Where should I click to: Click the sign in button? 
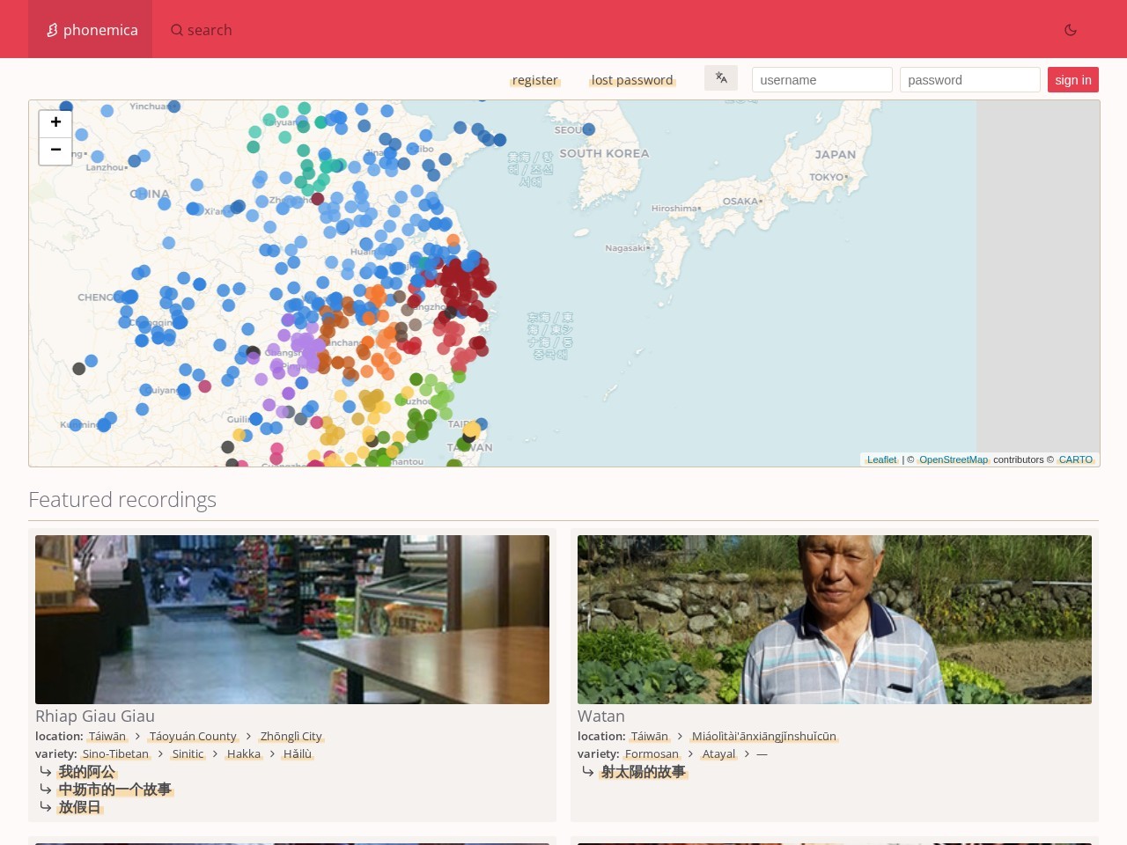[1073, 80]
